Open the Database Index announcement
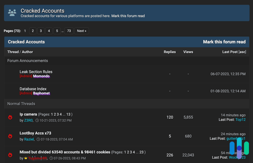 pos(33,89)
